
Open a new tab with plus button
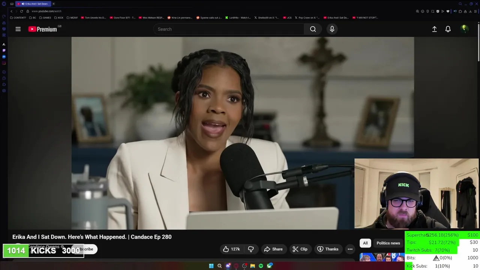click(x=53, y=4)
